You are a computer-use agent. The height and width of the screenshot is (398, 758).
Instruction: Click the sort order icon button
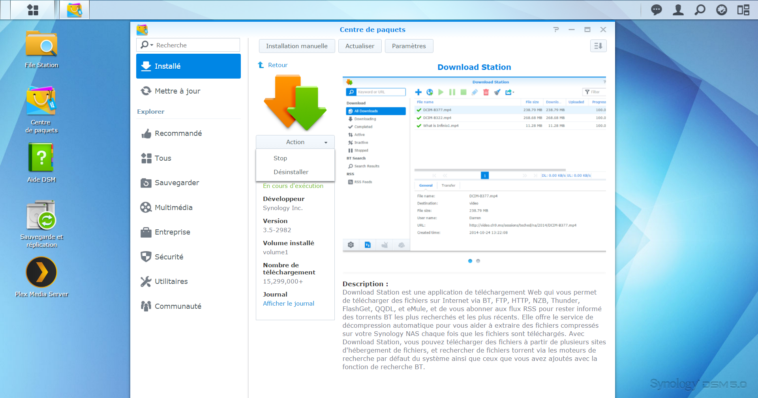pos(598,46)
